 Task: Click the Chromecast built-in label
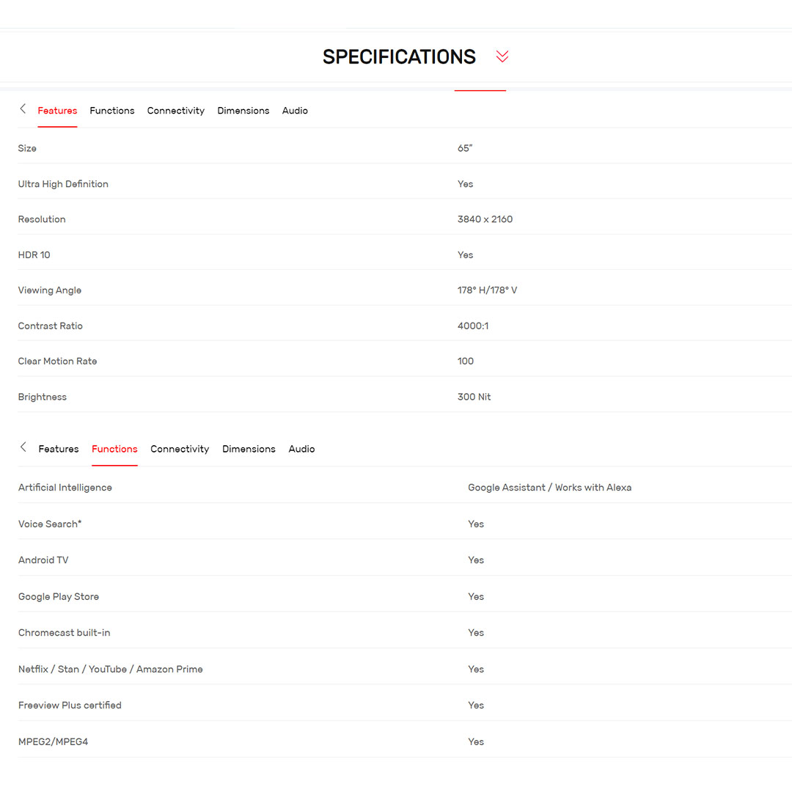pos(65,633)
